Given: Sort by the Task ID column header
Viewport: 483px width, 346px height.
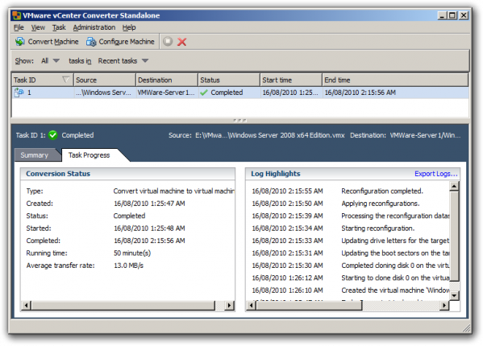Looking at the screenshot, I should [42, 80].
